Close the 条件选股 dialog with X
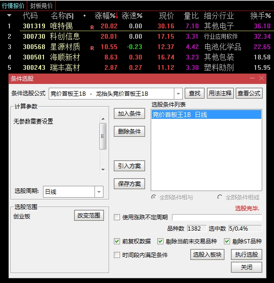Image resolution: width=274 pixels, height=283 pixels. (x=261, y=78)
